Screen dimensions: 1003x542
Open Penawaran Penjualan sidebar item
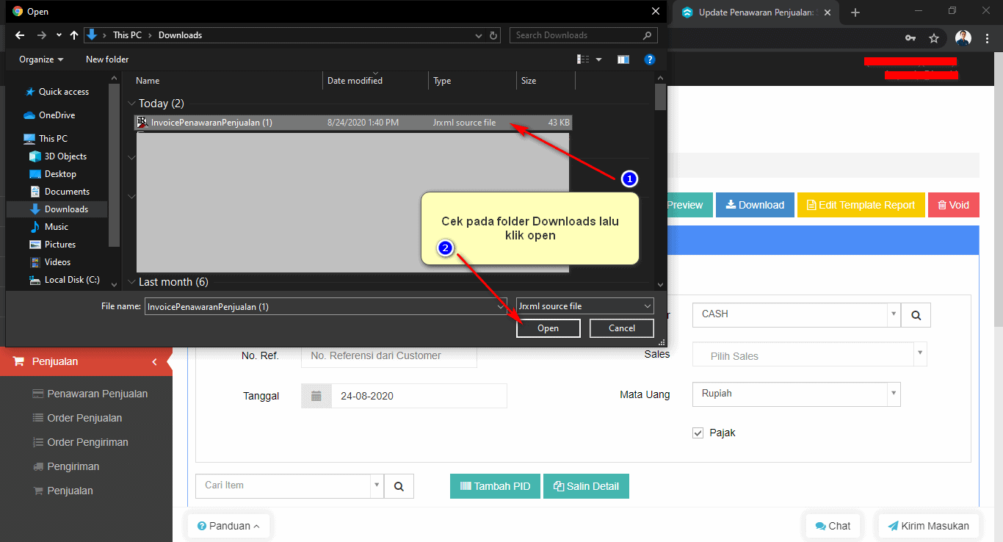click(x=90, y=394)
